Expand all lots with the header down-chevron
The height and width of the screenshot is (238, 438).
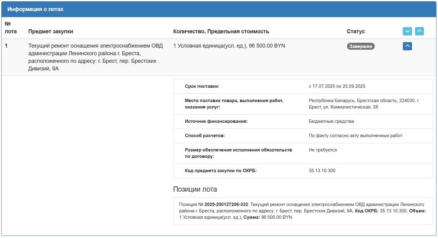(407, 31)
